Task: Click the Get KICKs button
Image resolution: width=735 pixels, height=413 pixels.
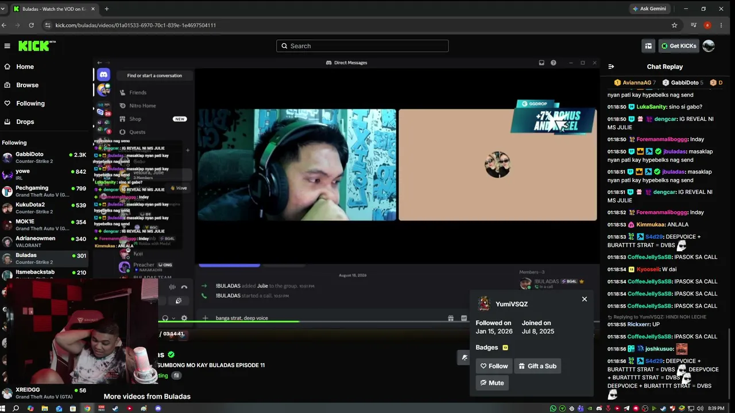Action: tap(679, 46)
